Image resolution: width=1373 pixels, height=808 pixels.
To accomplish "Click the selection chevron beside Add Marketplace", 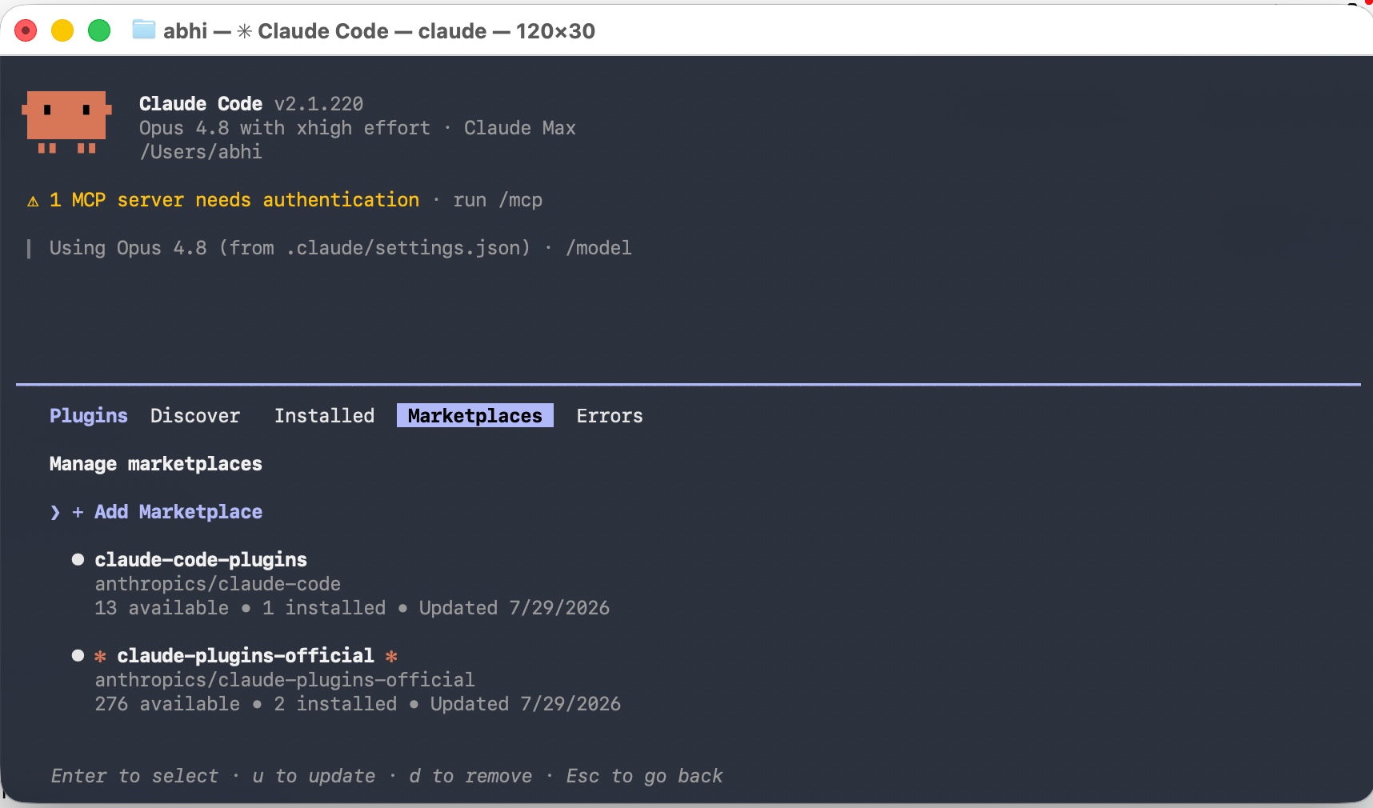I will (x=55, y=512).
